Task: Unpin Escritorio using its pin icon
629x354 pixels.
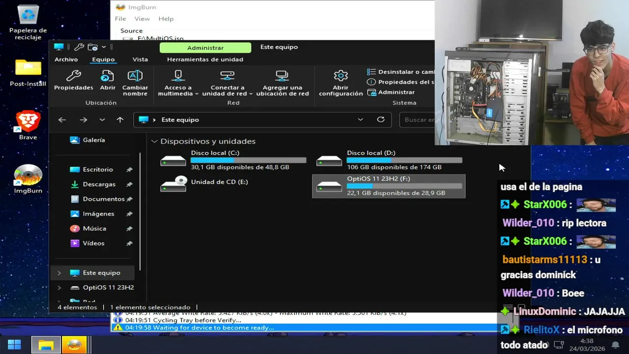Action: tap(129, 170)
